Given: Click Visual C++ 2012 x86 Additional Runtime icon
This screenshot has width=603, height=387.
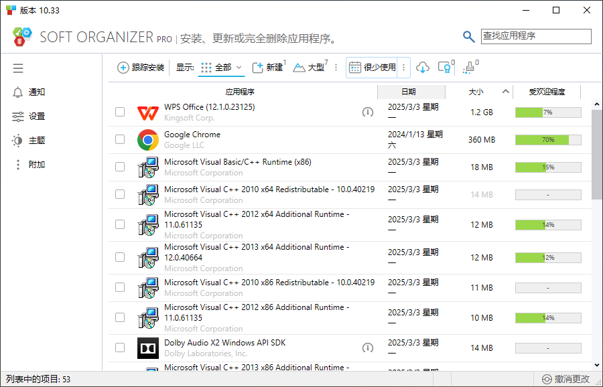Looking at the screenshot, I should click(148, 318).
